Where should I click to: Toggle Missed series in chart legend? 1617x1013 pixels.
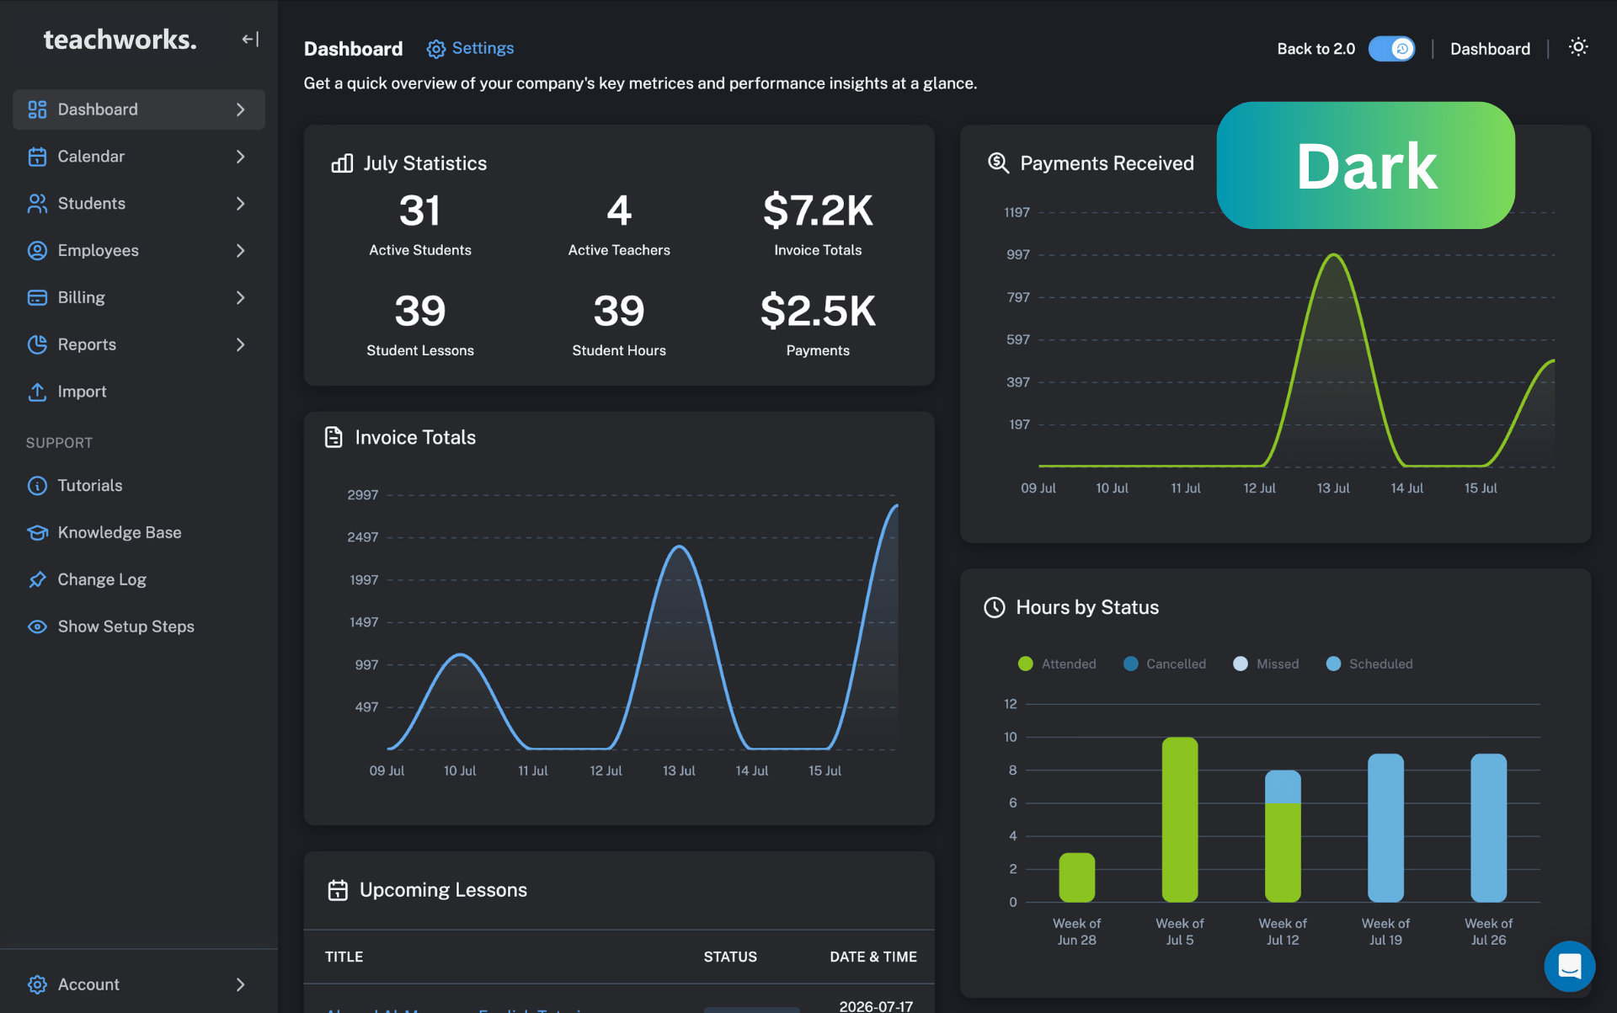click(1266, 664)
